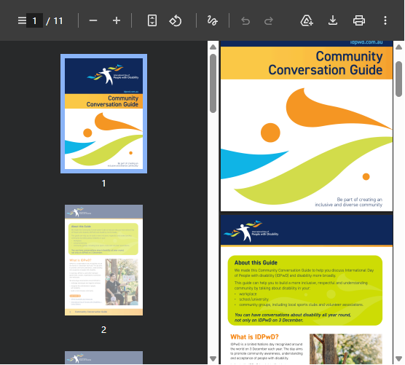Click the 'school/university' bullet item
The image size is (405, 365).
coord(253,299)
